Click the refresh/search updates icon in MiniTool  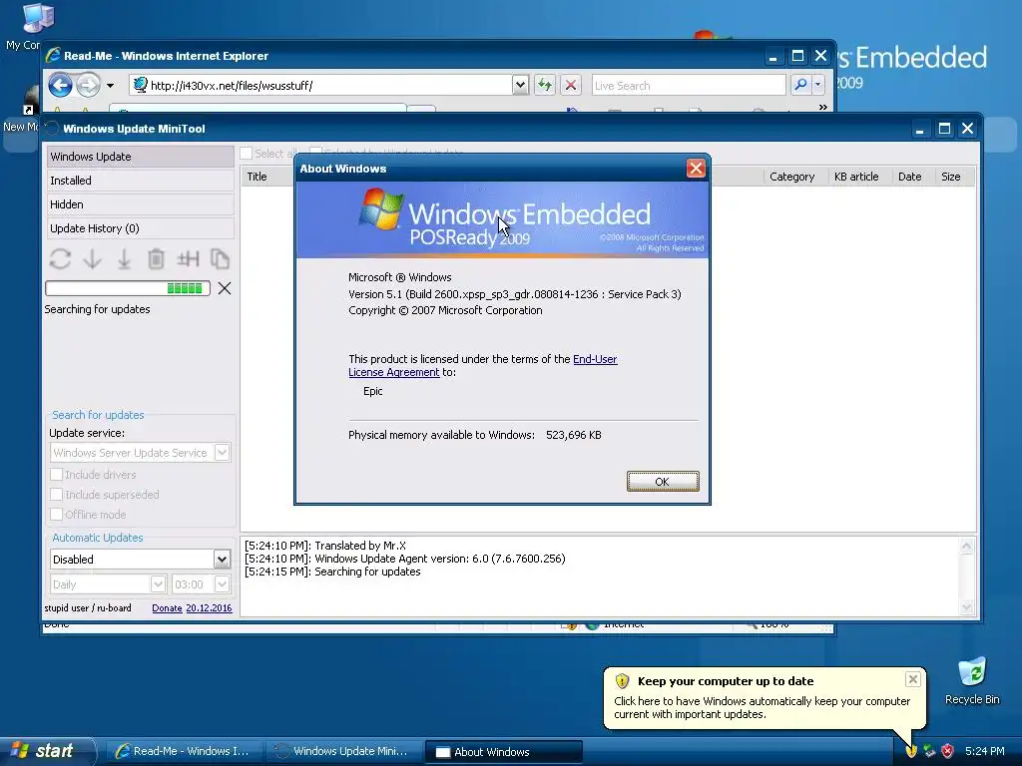tap(60, 259)
